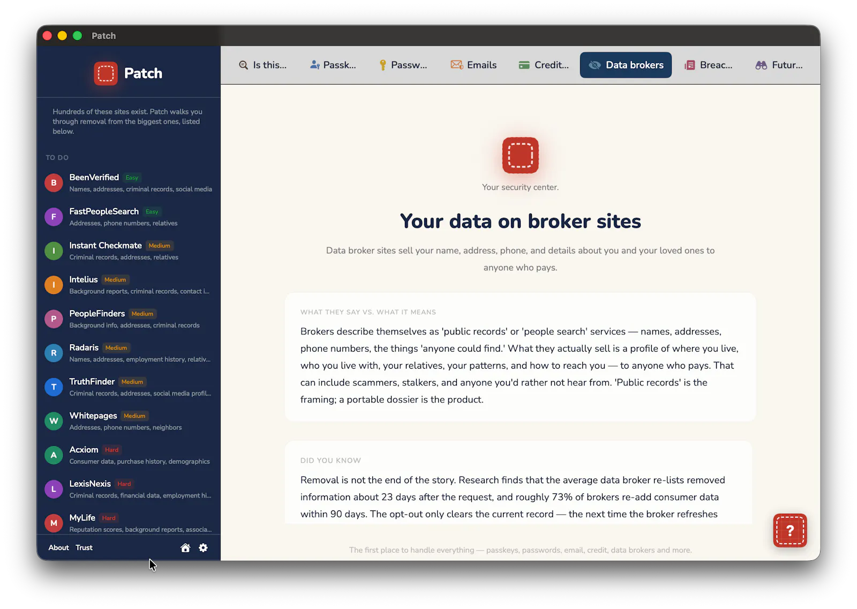857x609 pixels.
Task: Click the envelope icon on Emails tab
Action: tap(456, 65)
